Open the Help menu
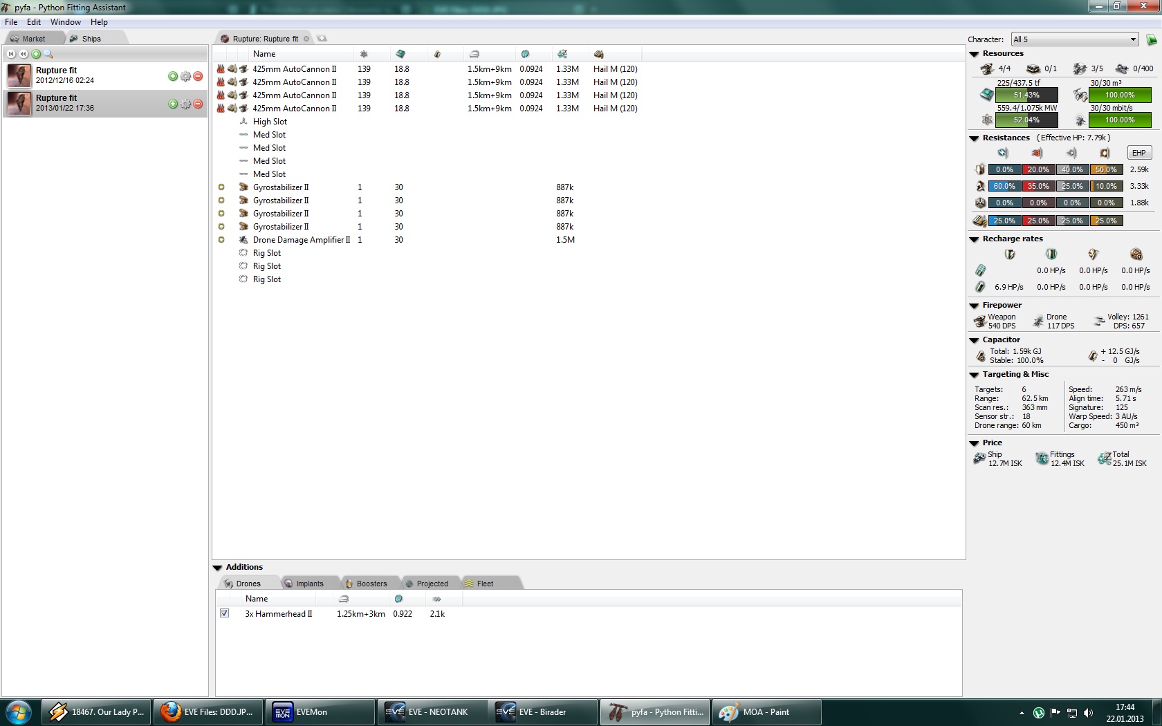1162x726 pixels. coord(99,22)
